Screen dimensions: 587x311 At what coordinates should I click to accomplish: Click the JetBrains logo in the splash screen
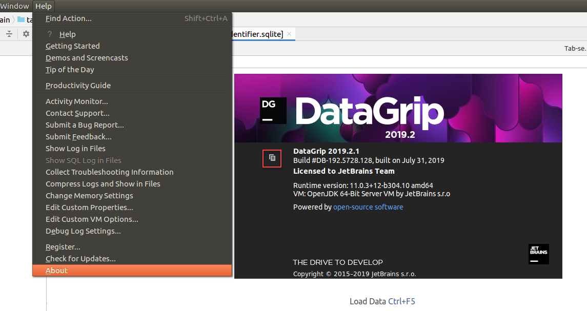538,254
